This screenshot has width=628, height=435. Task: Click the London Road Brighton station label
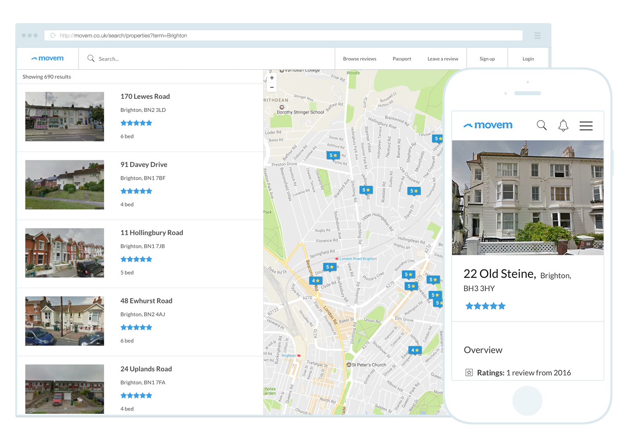tap(356, 259)
